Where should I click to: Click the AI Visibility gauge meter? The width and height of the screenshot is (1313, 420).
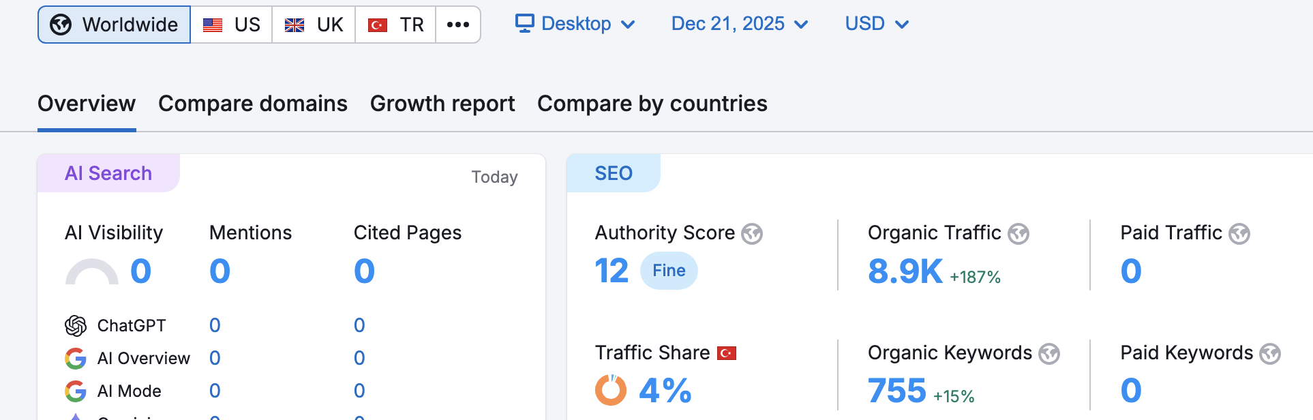pos(92,271)
